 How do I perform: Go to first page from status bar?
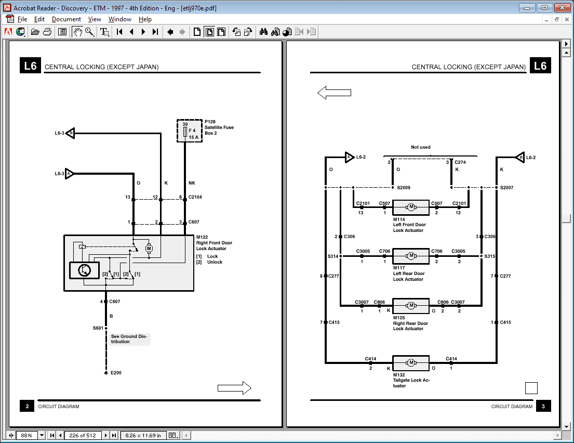pyautogui.click(x=52, y=435)
